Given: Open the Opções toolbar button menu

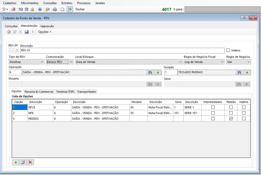Looking at the screenshot, I should click(45, 32).
